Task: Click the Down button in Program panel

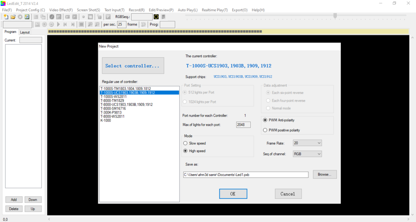Action: [33, 200]
